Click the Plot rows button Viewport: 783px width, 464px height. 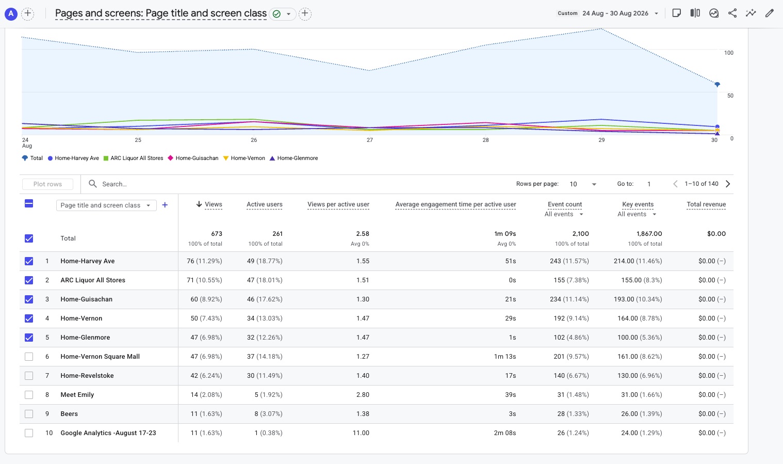click(x=47, y=184)
